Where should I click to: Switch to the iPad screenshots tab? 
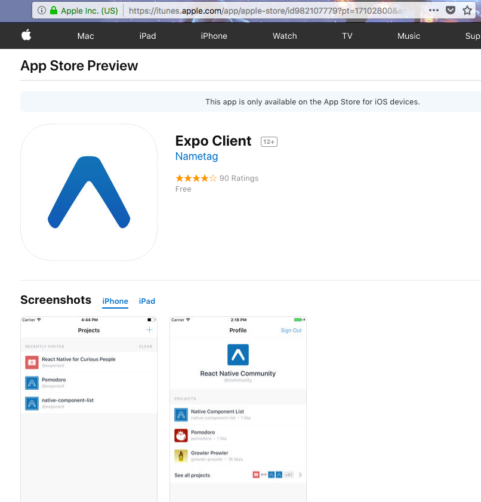(147, 301)
